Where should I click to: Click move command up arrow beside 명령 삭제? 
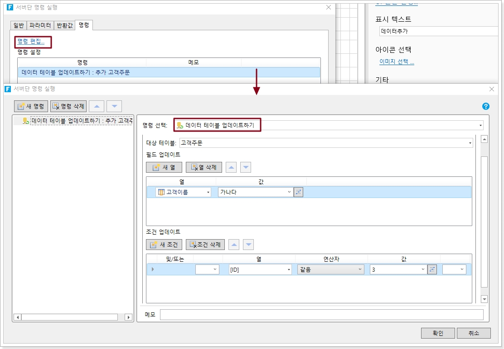[97, 106]
